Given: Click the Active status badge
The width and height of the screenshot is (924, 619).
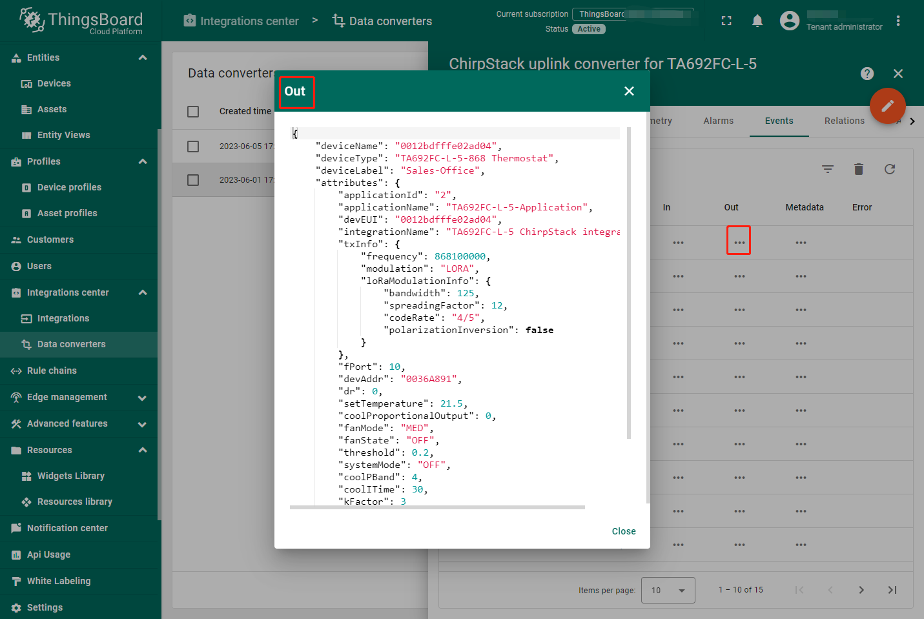Looking at the screenshot, I should 589,29.
